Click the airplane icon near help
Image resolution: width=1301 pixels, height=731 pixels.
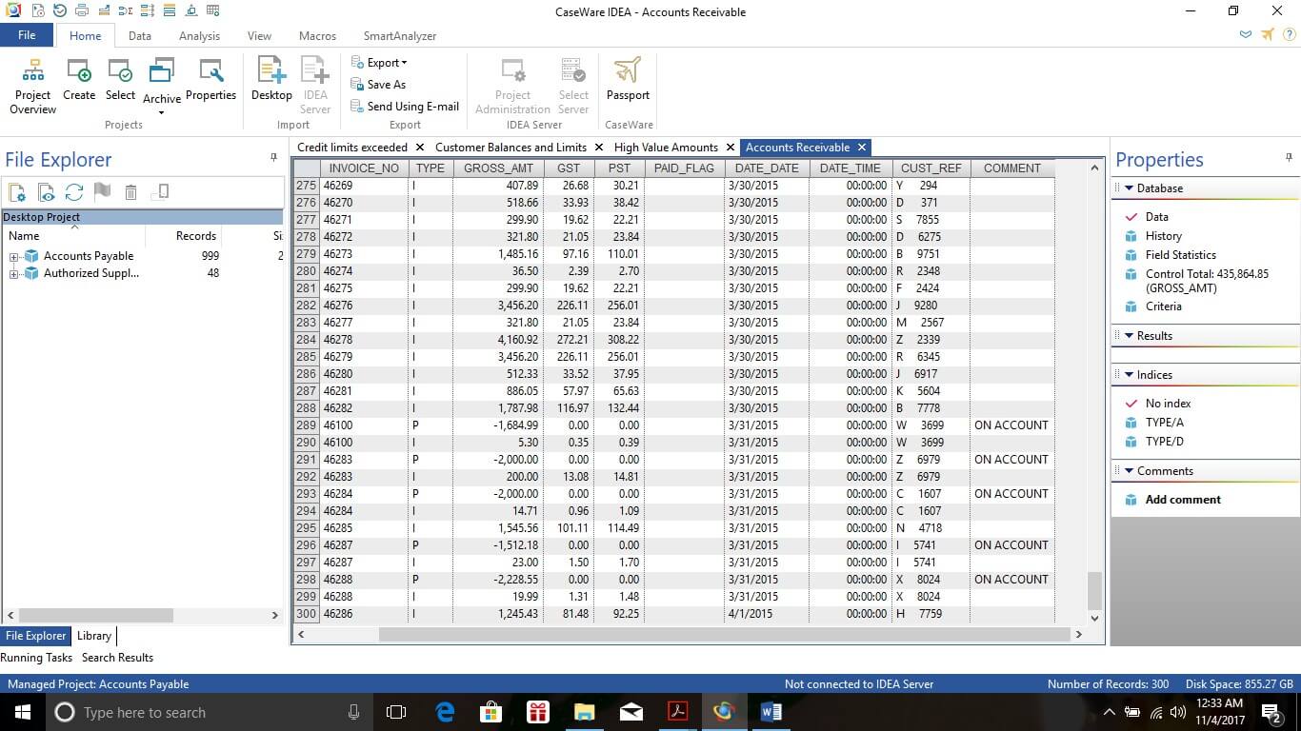1267,35
